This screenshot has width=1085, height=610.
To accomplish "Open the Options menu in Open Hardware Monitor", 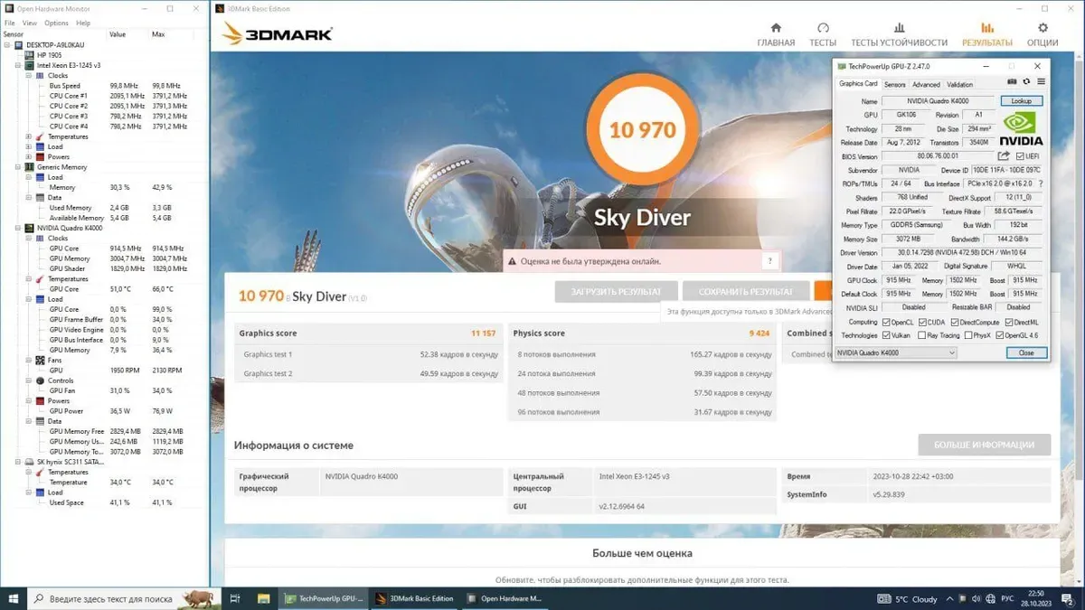I will click(56, 23).
